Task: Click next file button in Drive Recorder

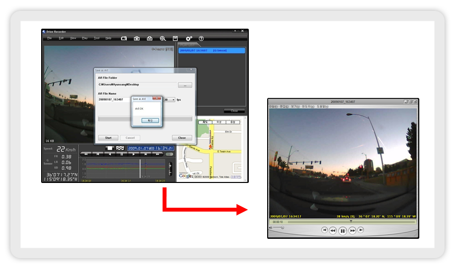Action: point(146,154)
